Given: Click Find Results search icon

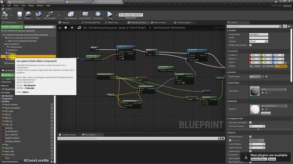Looking at the screenshot, I should 219,138.
